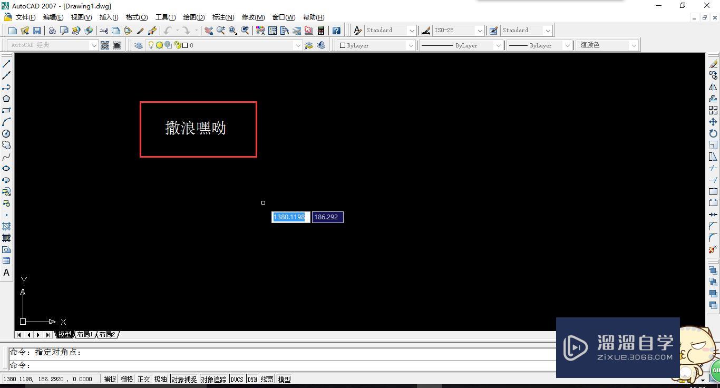Toggle 正交 ortho mode

click(x=143, y=379)
